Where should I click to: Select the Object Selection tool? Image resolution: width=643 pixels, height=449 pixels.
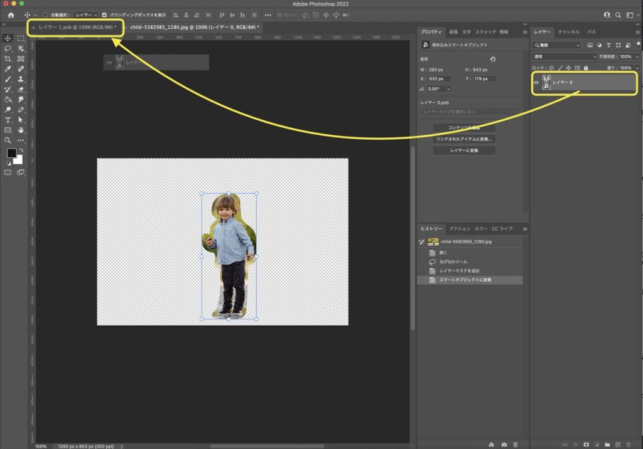(21, 48)
